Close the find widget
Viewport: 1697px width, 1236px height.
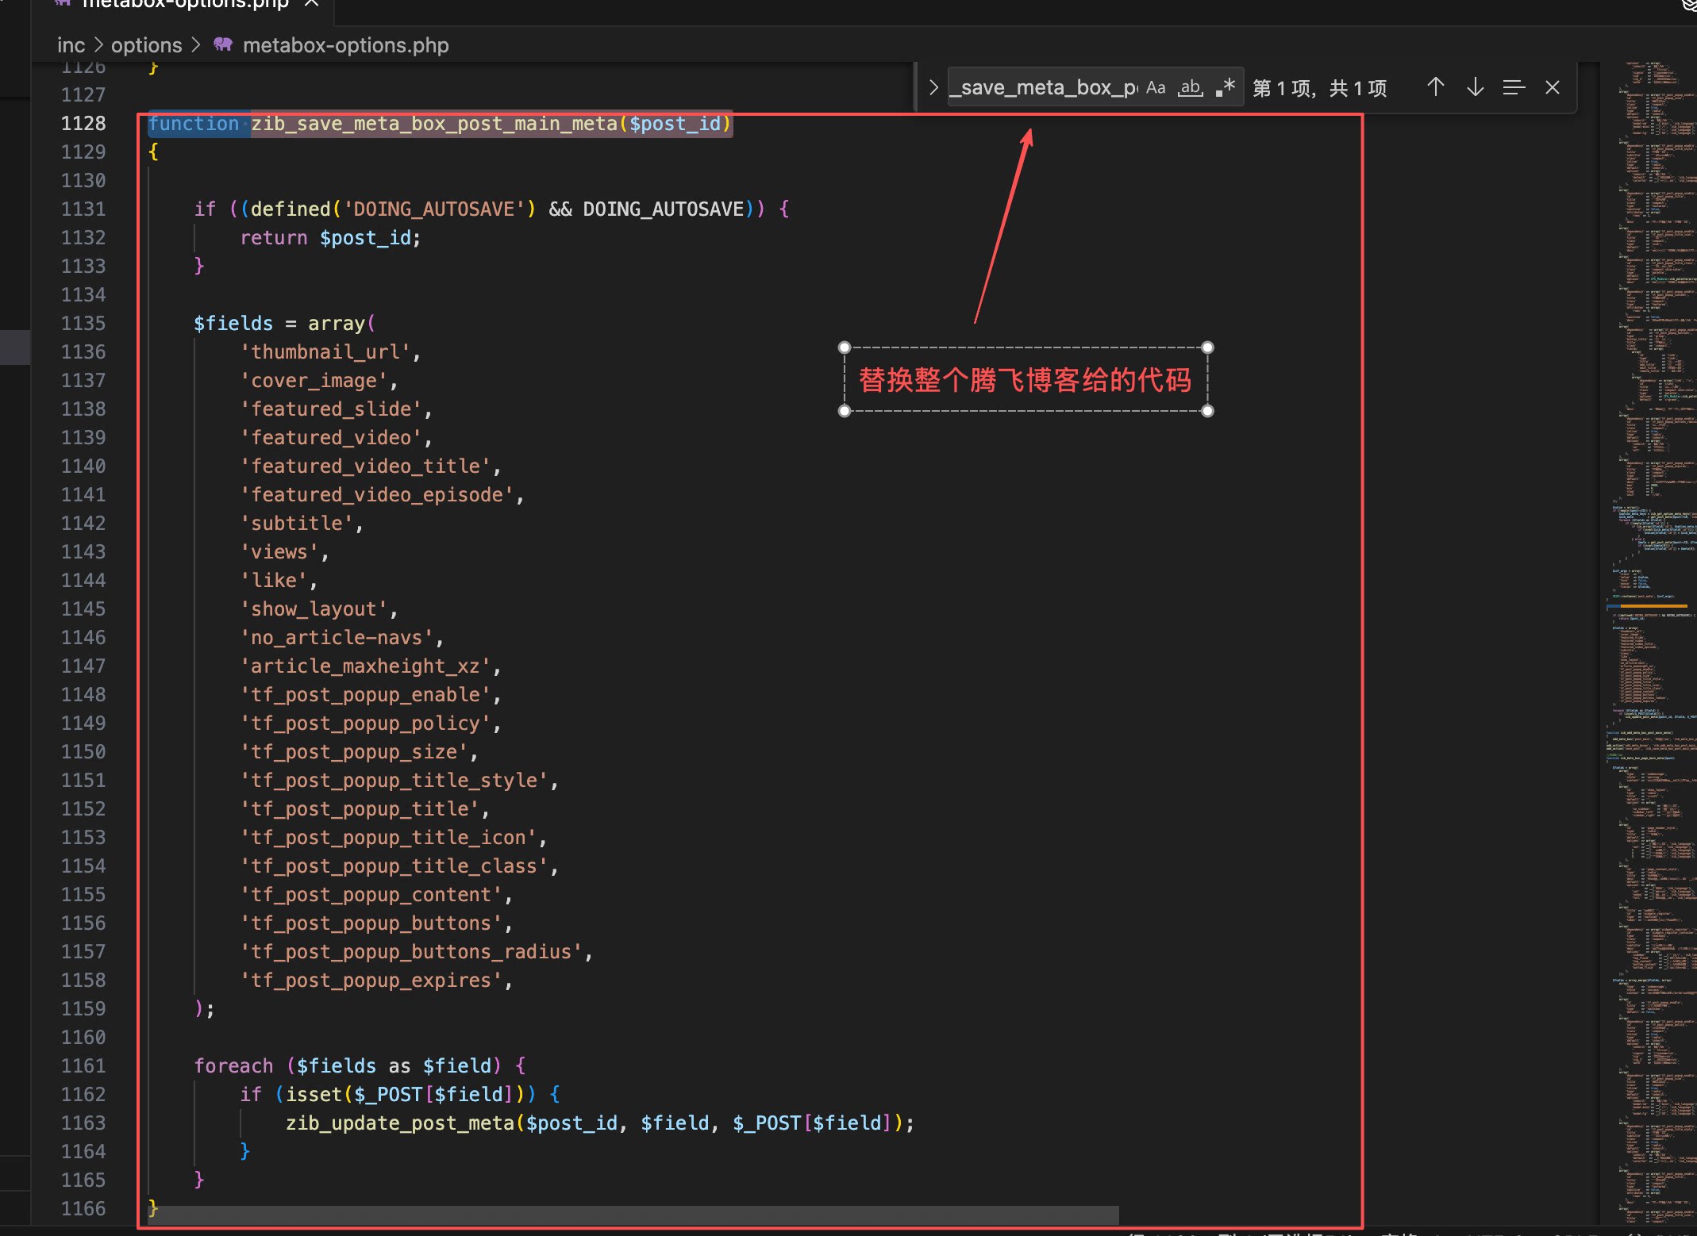[1553, 87]
